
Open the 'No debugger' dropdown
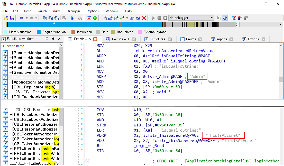click(191, 18)
